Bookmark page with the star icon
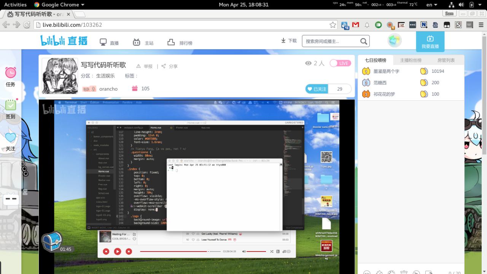Image resolution: width=487 pixels, height=274 pixels. [x=333, y=25]
